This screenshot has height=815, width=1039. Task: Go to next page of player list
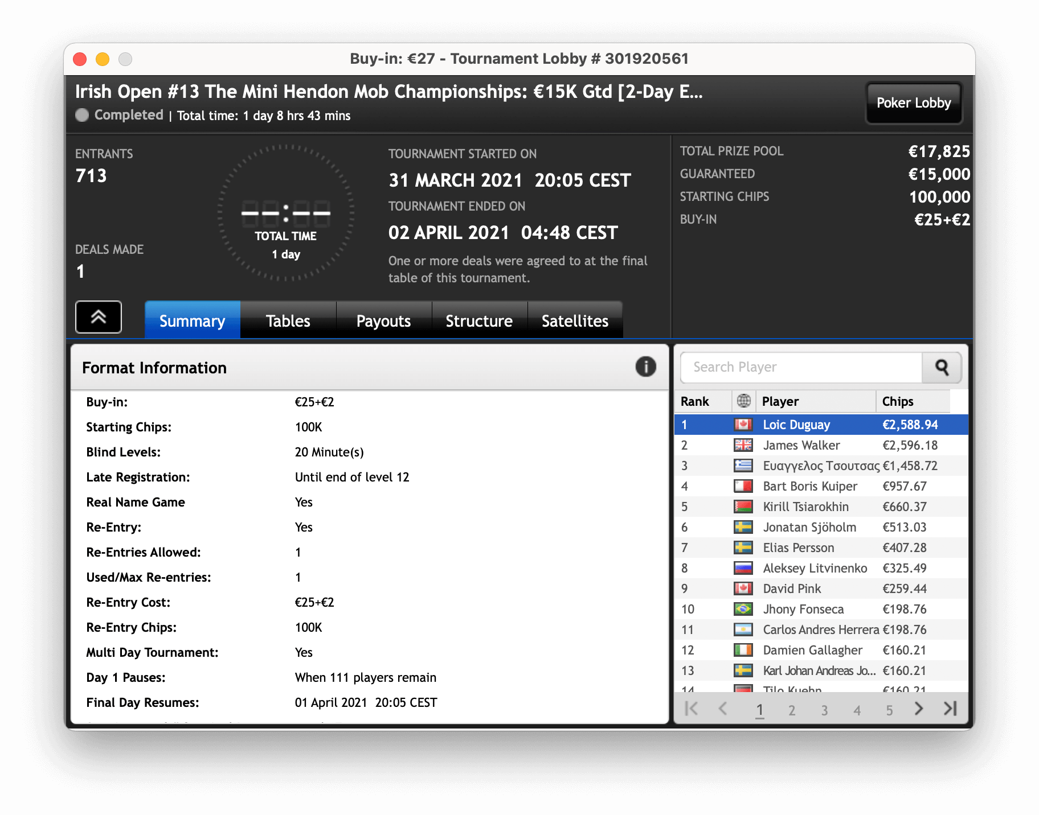tap(918, 709)
